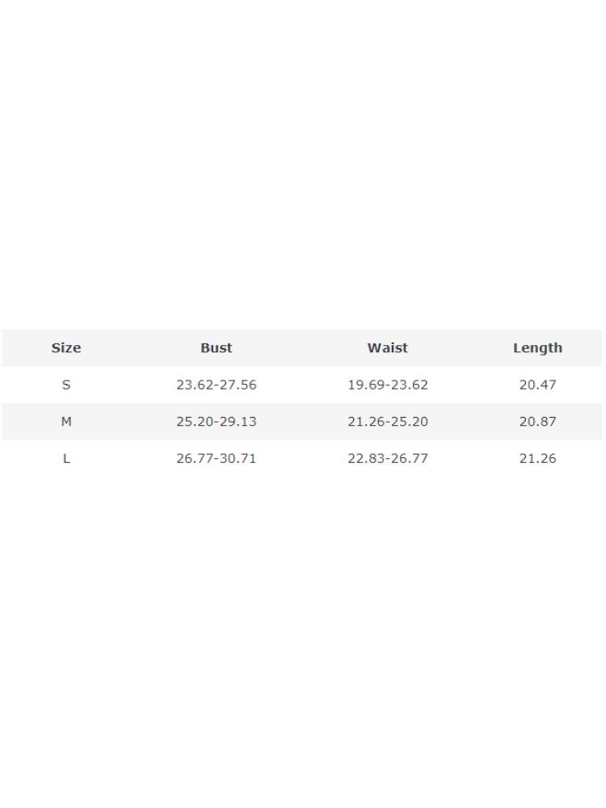
Task: Select the S size label
Action: pyautogui.click(x=66, y=385)
